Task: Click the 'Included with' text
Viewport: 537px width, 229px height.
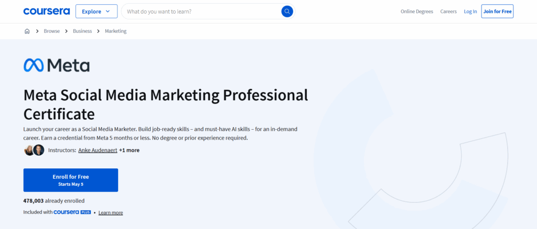Action: click(x=38, y=212)
